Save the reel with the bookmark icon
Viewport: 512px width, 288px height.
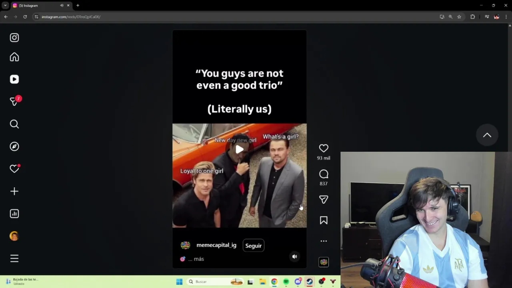click(324, 220)
